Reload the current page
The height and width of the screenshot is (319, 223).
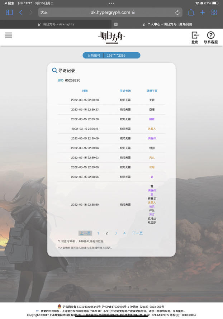tap(177, 13)
